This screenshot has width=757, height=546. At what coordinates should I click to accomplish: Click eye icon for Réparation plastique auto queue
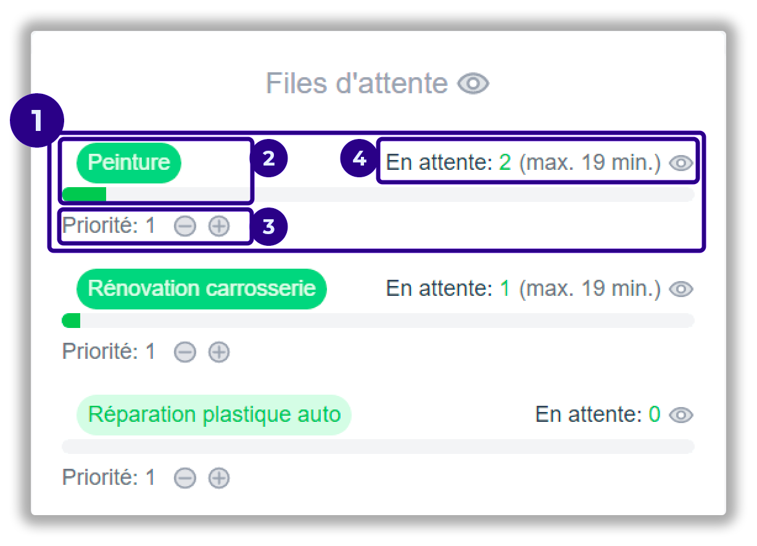coord(681,415)
